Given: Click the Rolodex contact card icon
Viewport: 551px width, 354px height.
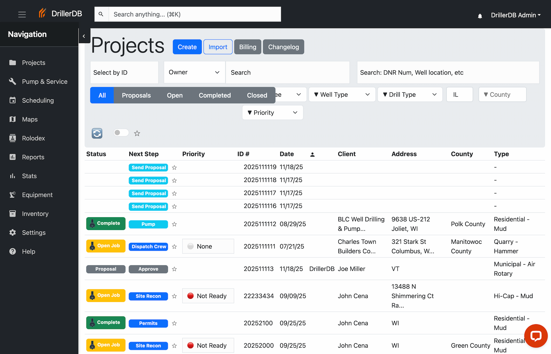Looking at the screenshot, I should pos(13,138).
